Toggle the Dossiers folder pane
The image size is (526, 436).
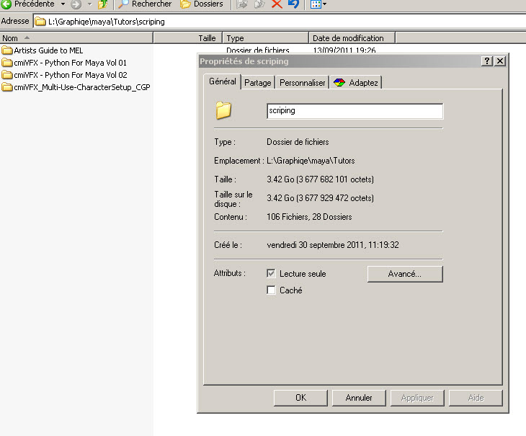202,4
